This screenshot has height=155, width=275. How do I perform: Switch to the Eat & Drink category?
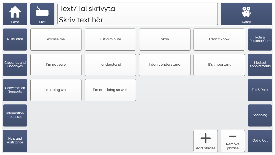click(260, 90)
